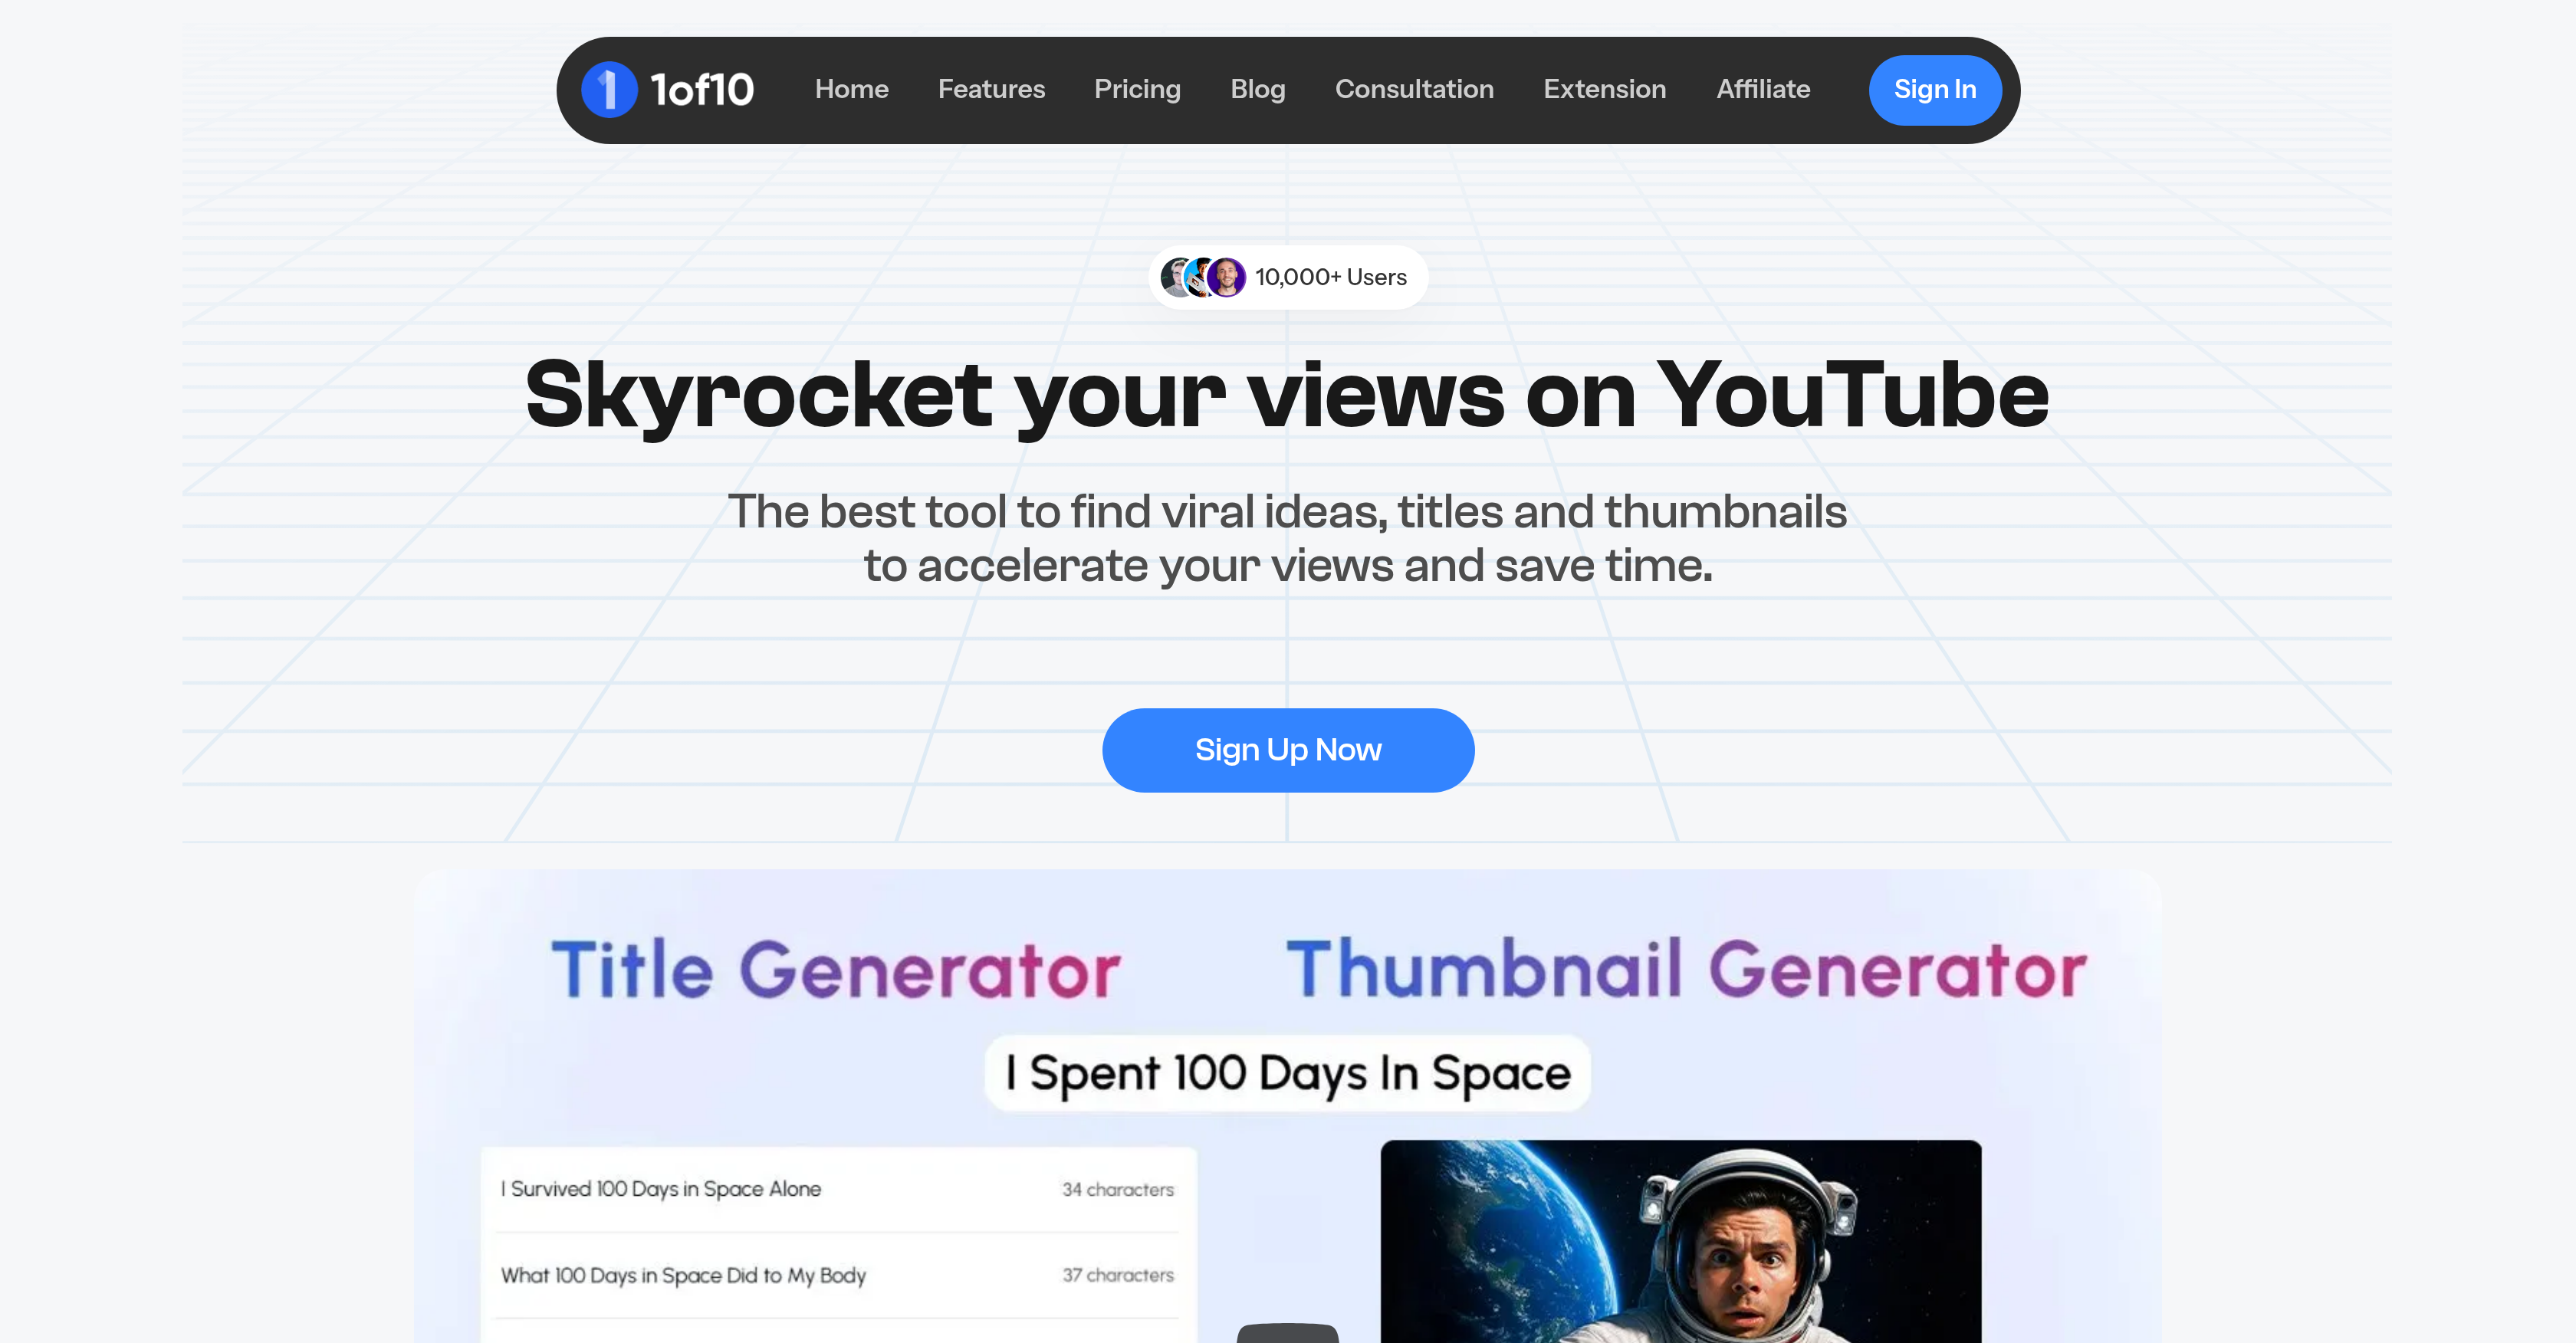Visit the Blog link
Image resolution: width=2576 pixels, height=1343 pixels.
[1257, 90]
